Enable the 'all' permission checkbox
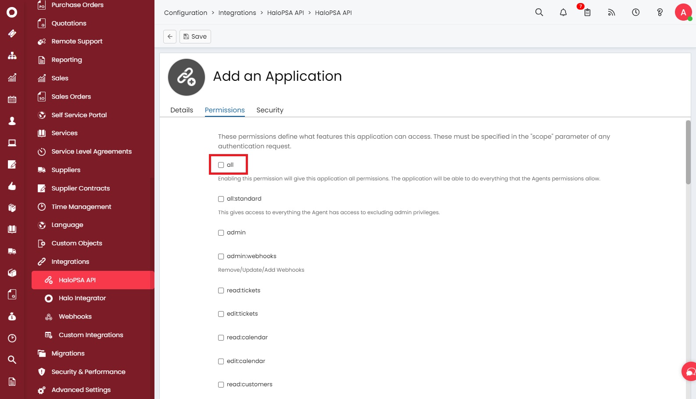Viewport: 696px width, 399px height. [221, 165]
